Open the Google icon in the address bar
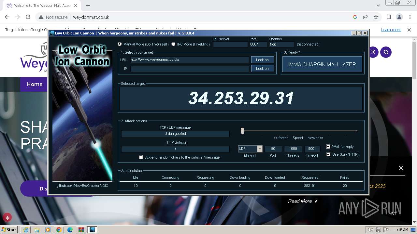The image size is (417, 234). pyautogui.click(x=355, y=17)
